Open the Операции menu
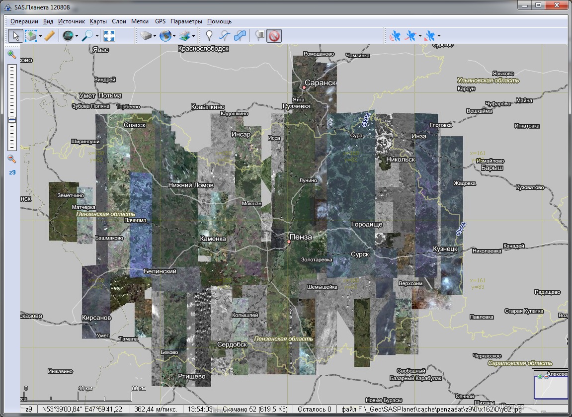The height and width of the screenshot is (417, 572). pyautogui.click(x=24, y=21)
